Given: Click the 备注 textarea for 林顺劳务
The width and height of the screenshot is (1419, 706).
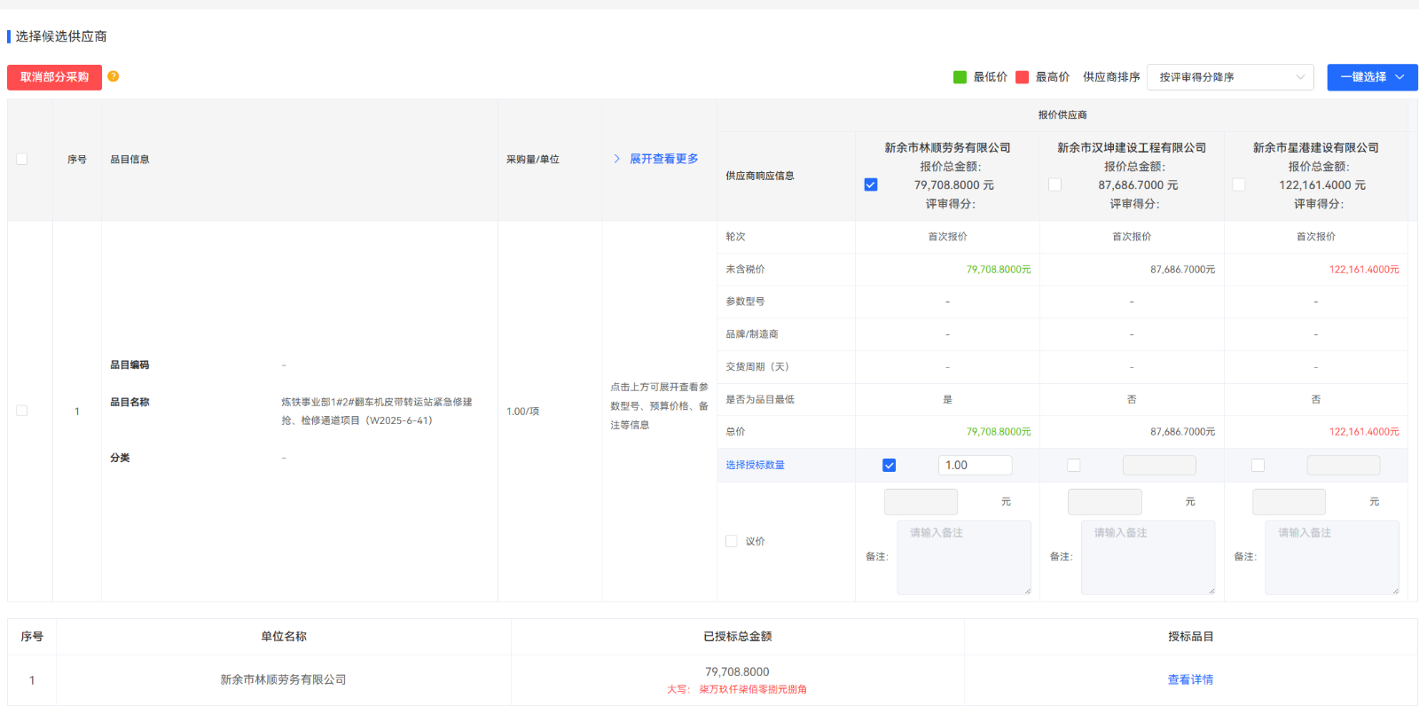Looking at the screenshot, I should (964, 557).
